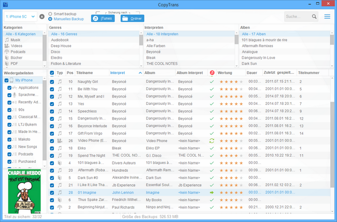Click the Interpreten list scroll-down arrow
Viewport: 337px width, 222px height.
(x=236, y=65)
